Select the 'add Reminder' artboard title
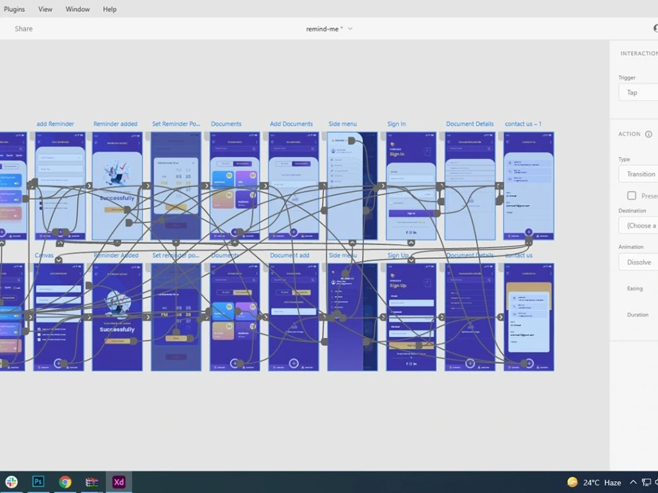Screen dimensions: 658x493 tap(55, 124)
